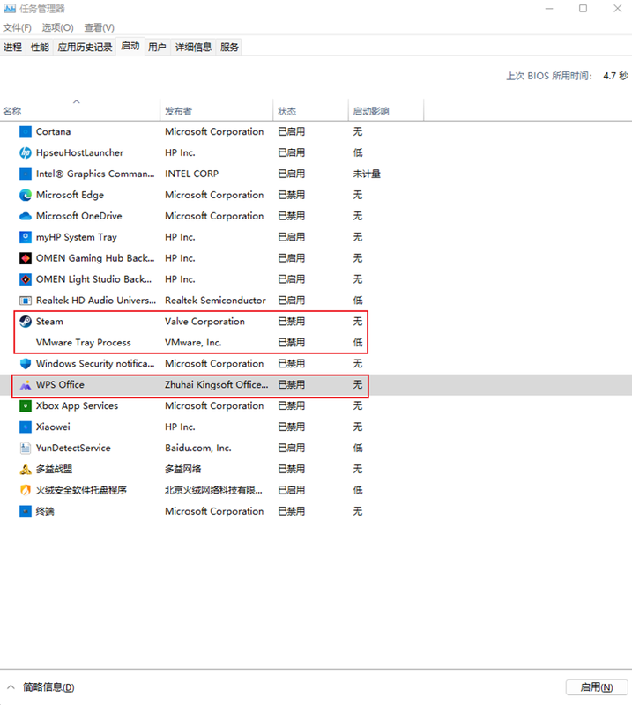Image resolution: width=632 pixels, height=705 pixels.
Task: Click the Xbox App Services icon
Action: pyautogui.click(x=26, y=406)
